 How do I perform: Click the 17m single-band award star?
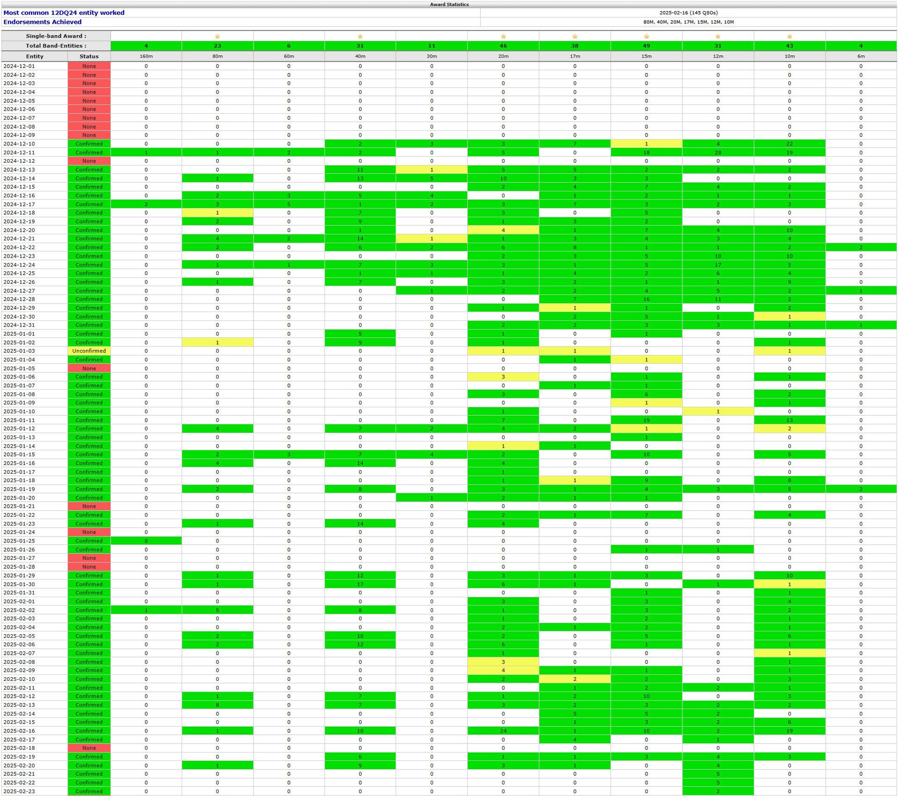tap(575, 36)
